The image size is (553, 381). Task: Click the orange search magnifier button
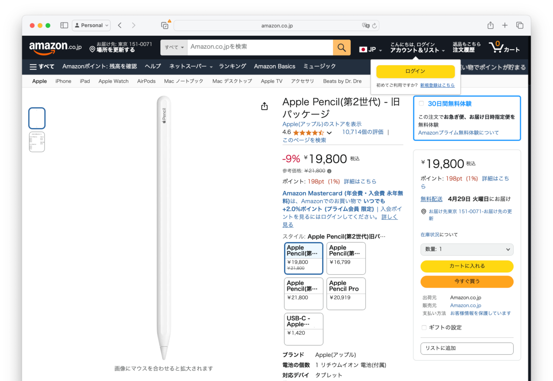pos(341,48)
